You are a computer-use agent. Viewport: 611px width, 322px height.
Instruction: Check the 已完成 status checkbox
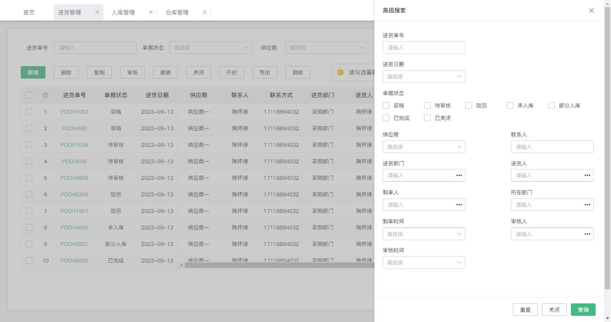pos(386,118)
